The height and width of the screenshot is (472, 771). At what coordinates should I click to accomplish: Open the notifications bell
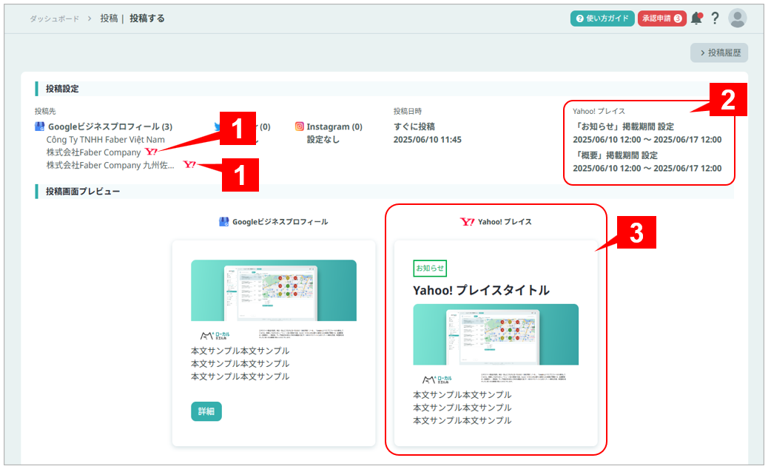[696, 18]
